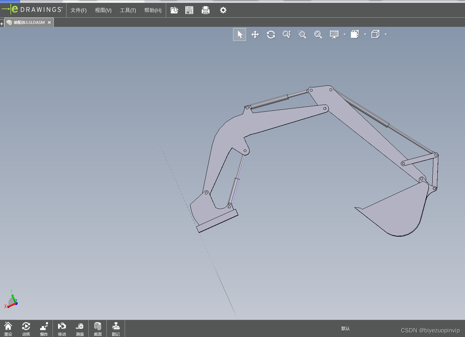Click the plus new tab button
Screen dimensions: 465x337
click(x=2, y=24)
